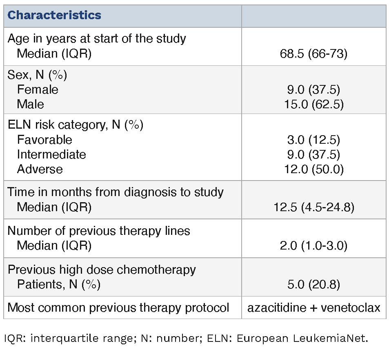Select the median age value 68.5 (66-73)

pyautogui.click(x=313, y=54)
